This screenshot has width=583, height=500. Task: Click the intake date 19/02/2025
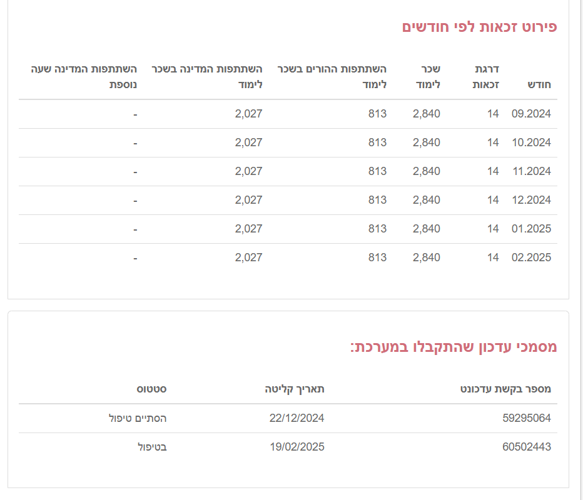[297, 446]
